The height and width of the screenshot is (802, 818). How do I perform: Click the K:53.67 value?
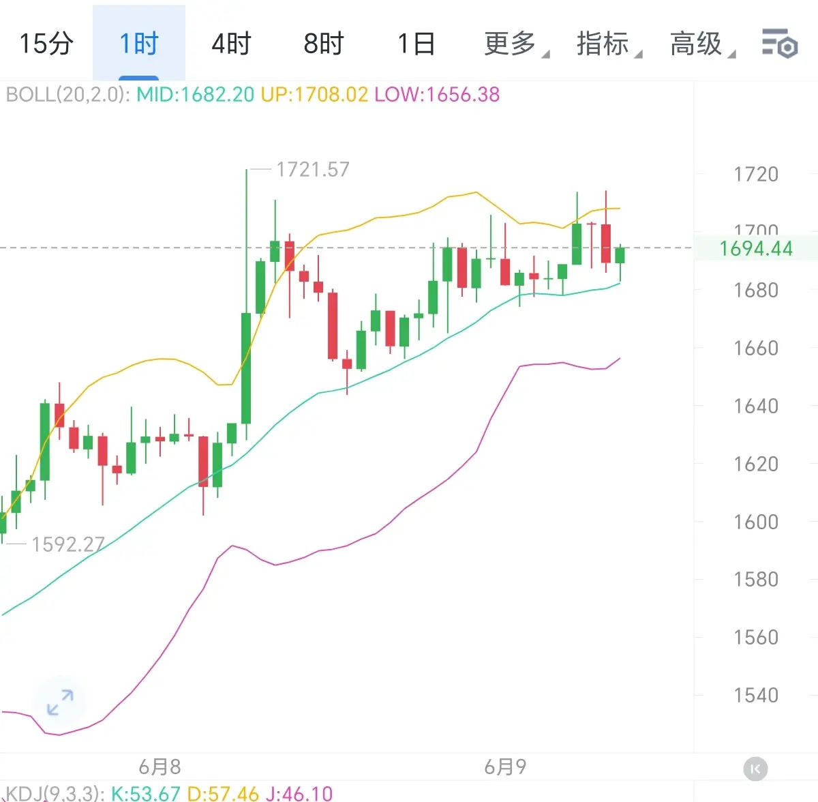[145, 793]
